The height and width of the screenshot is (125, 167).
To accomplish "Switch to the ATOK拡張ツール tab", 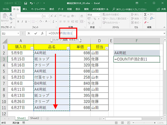I will [x=101, y=9].
